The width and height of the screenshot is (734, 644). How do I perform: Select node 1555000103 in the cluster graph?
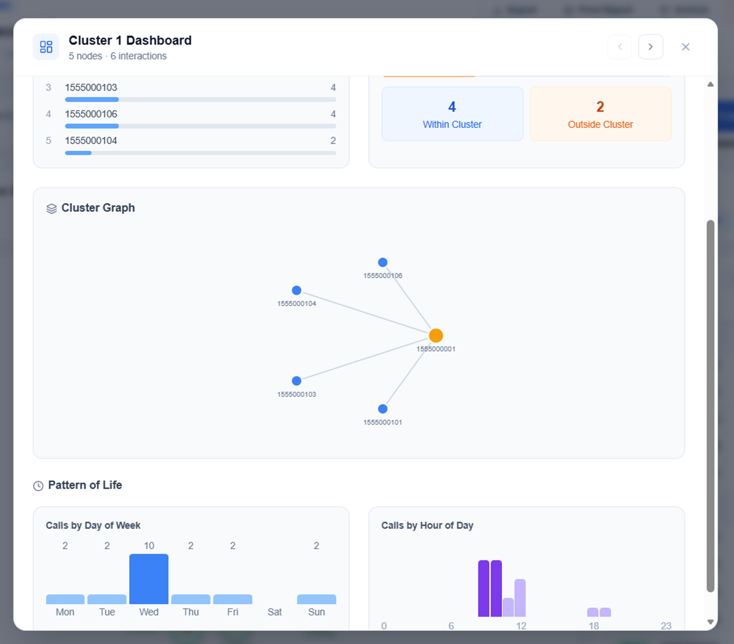296,380
